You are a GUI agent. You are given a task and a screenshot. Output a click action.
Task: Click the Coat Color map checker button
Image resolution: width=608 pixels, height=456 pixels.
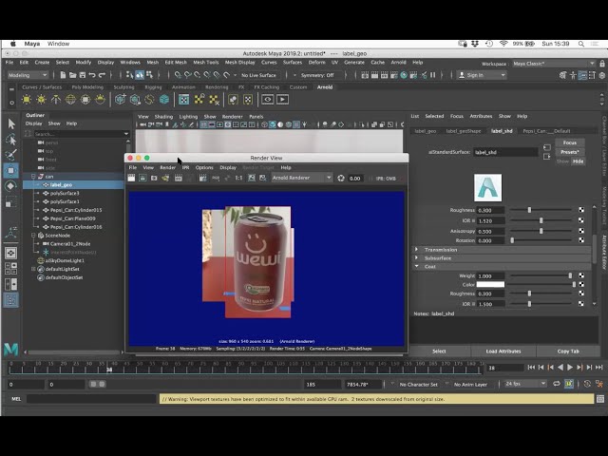click(581, 284)
